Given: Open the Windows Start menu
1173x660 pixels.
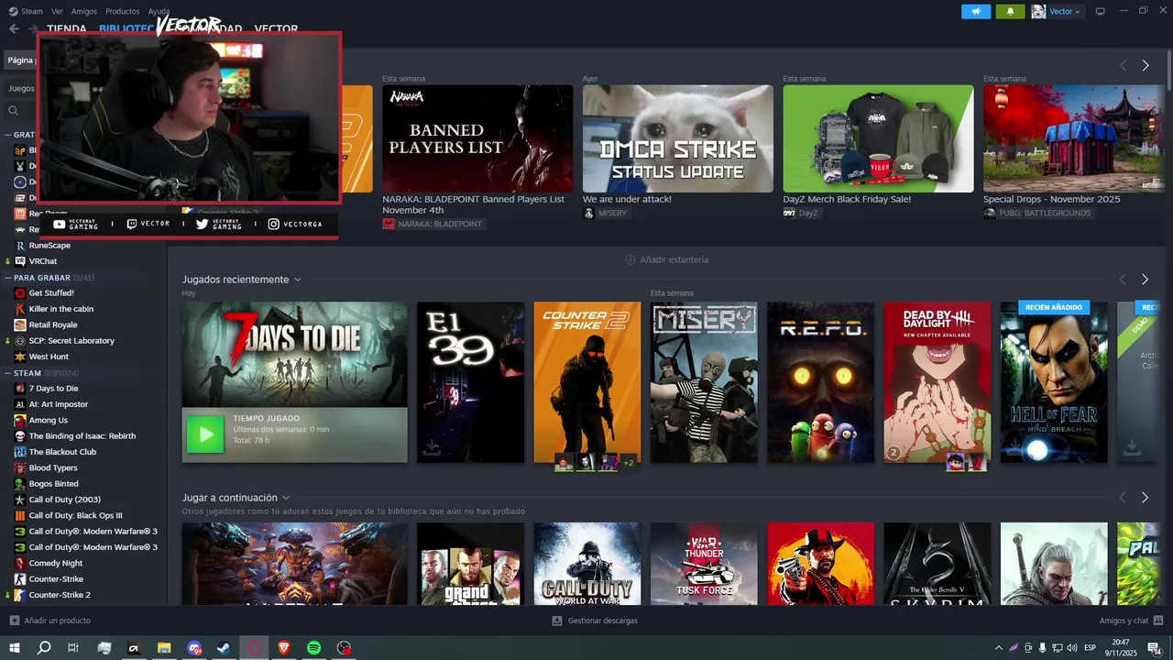Looking at the screenshot, I should pos(14,648).
